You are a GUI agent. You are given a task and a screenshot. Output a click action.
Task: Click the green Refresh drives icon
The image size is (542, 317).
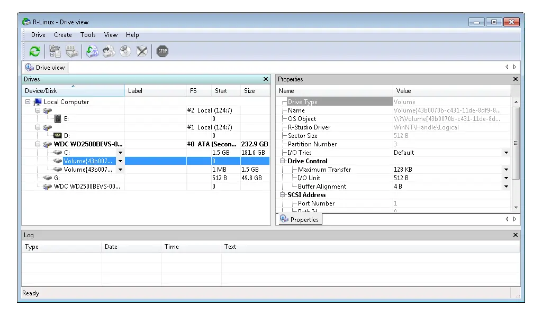tap(34, 51)
